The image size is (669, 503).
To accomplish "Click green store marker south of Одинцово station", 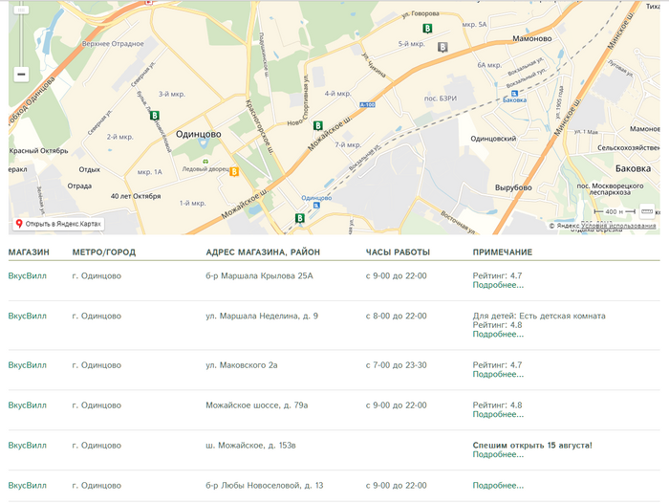I will pos(300,218).
